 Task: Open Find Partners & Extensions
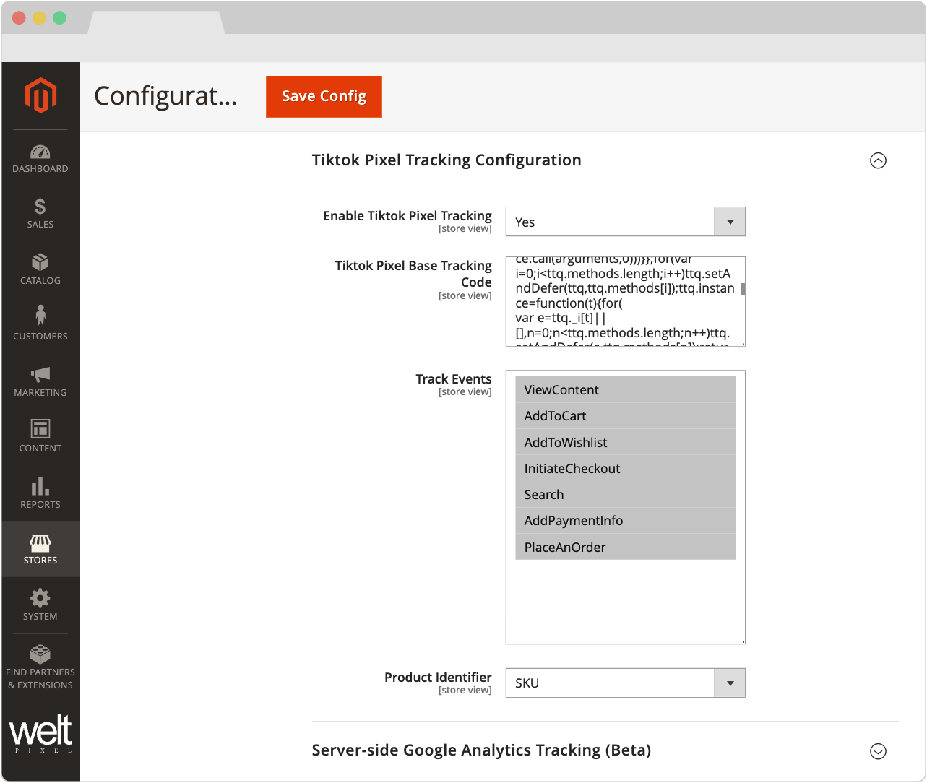click(40, 667)
